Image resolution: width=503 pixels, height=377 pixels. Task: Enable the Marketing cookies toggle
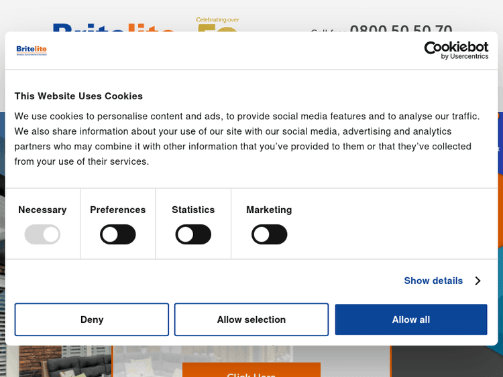click(269, 234)
